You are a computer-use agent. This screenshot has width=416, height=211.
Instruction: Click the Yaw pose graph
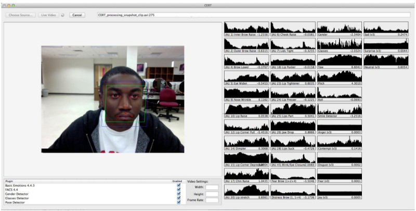pyautogui.click(x=340, y=62)
